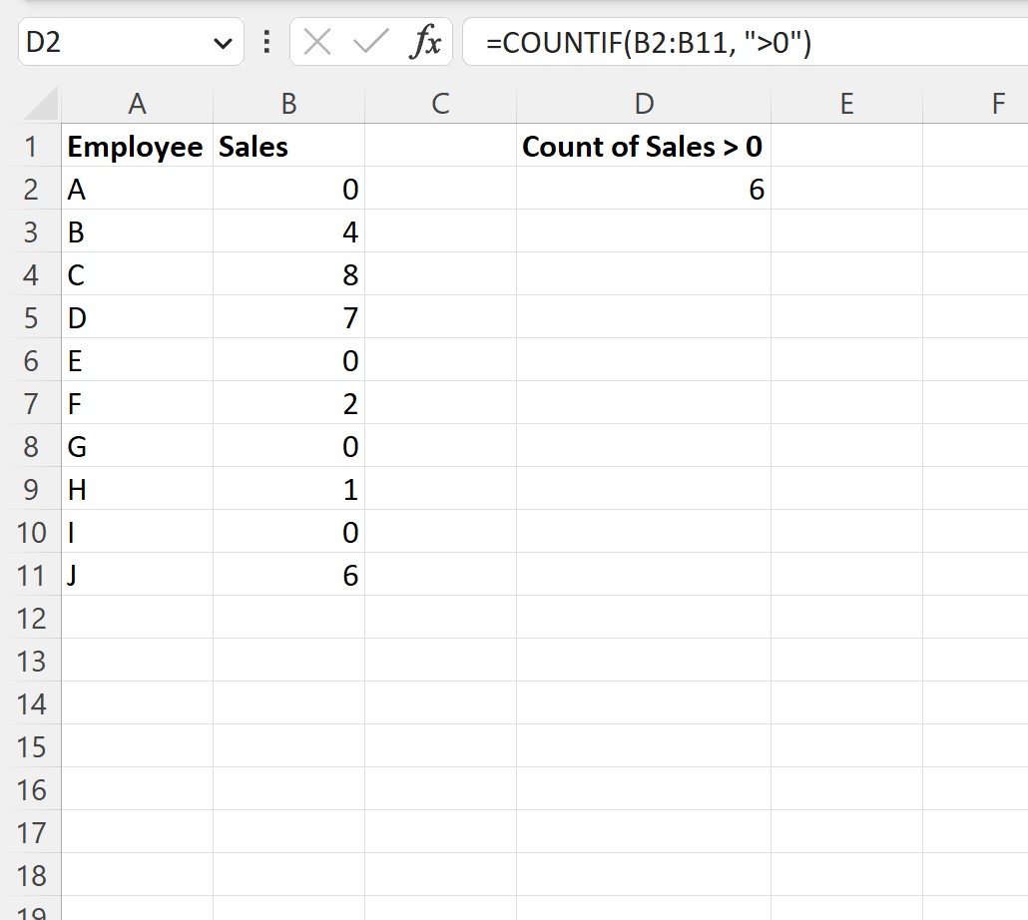The image size is (1028, 920).
Task: Select column header B
Action: (x=288, y=103)
